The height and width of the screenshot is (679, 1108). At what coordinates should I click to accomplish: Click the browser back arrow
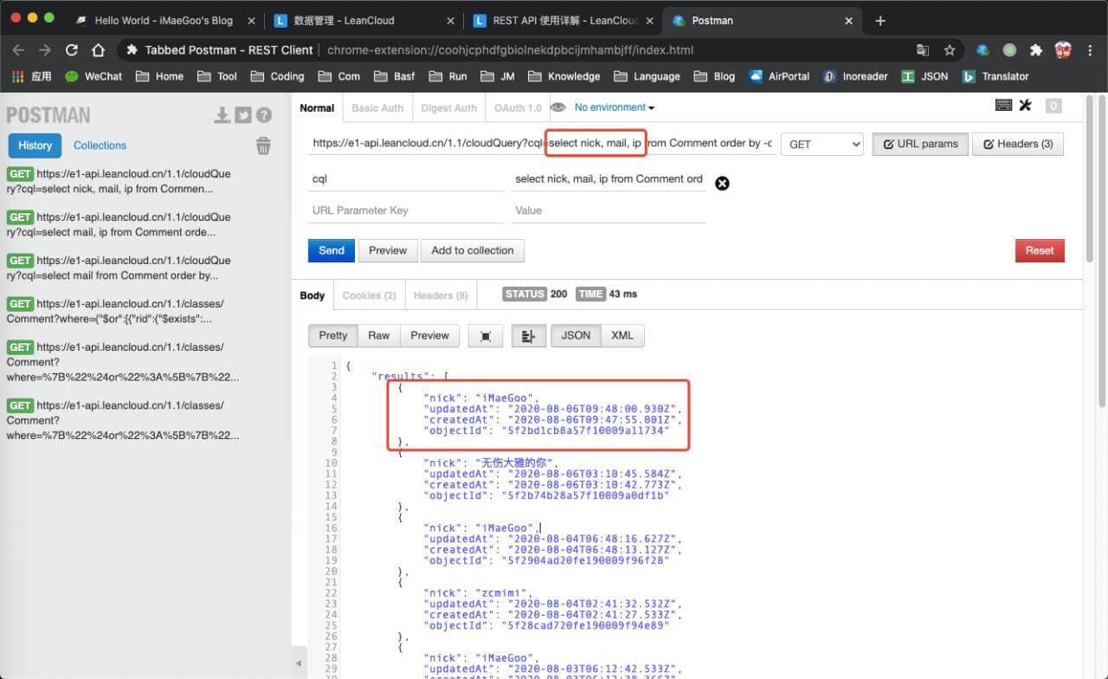coord(18,50)
